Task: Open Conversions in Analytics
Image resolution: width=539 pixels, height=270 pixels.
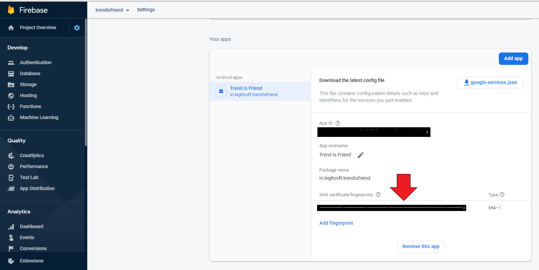Action: point(33,248)
